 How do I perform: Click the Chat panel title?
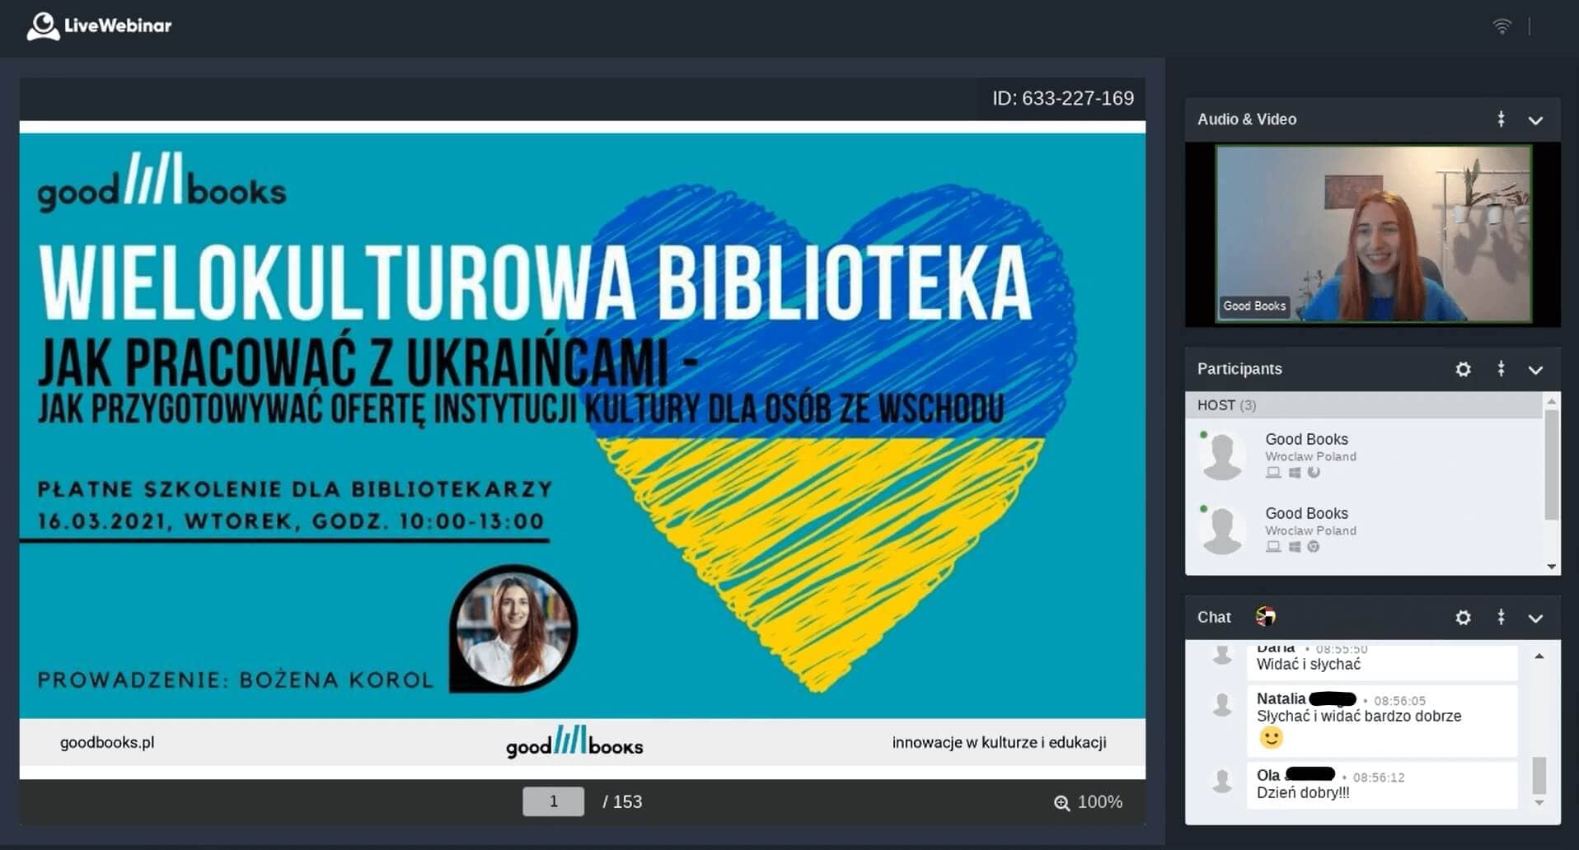[x=1213, y=617]
